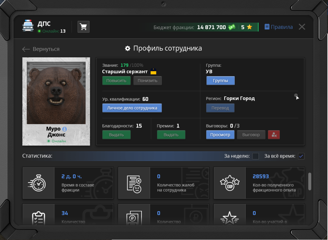The width and height of the screenshot is (328, 240).
Task: Click the back arrow icon
Action: (26, 49)
